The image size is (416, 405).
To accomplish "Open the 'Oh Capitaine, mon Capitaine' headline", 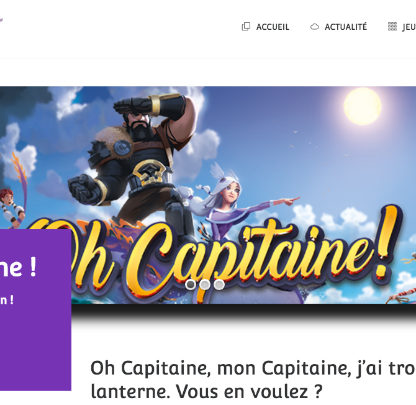I will (x=253, y=368).
